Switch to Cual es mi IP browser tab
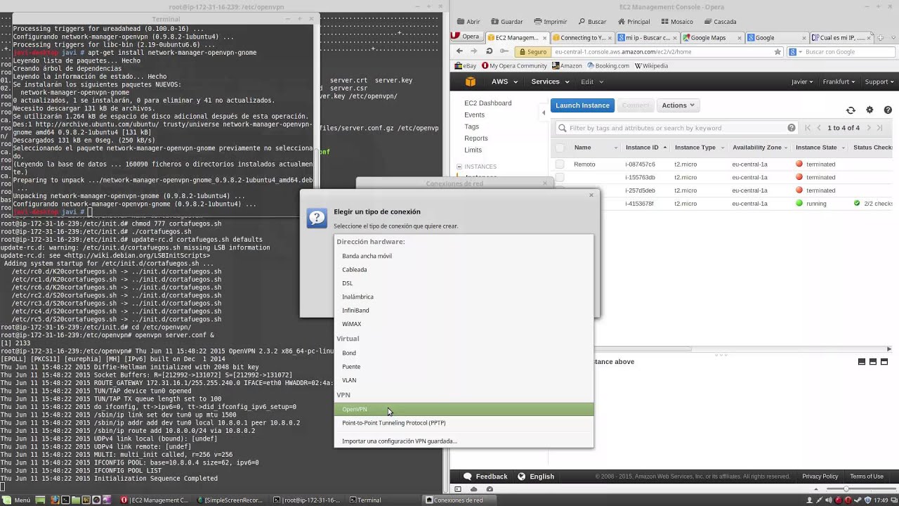 (x=841, y=38)
